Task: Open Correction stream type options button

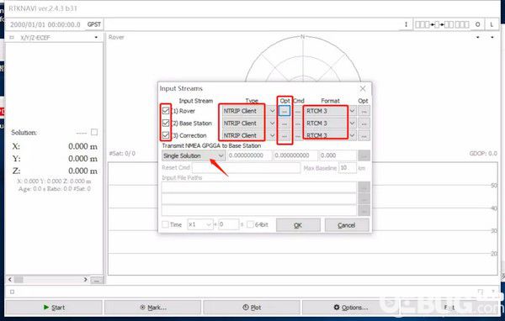Action: (x=284, y=135)
